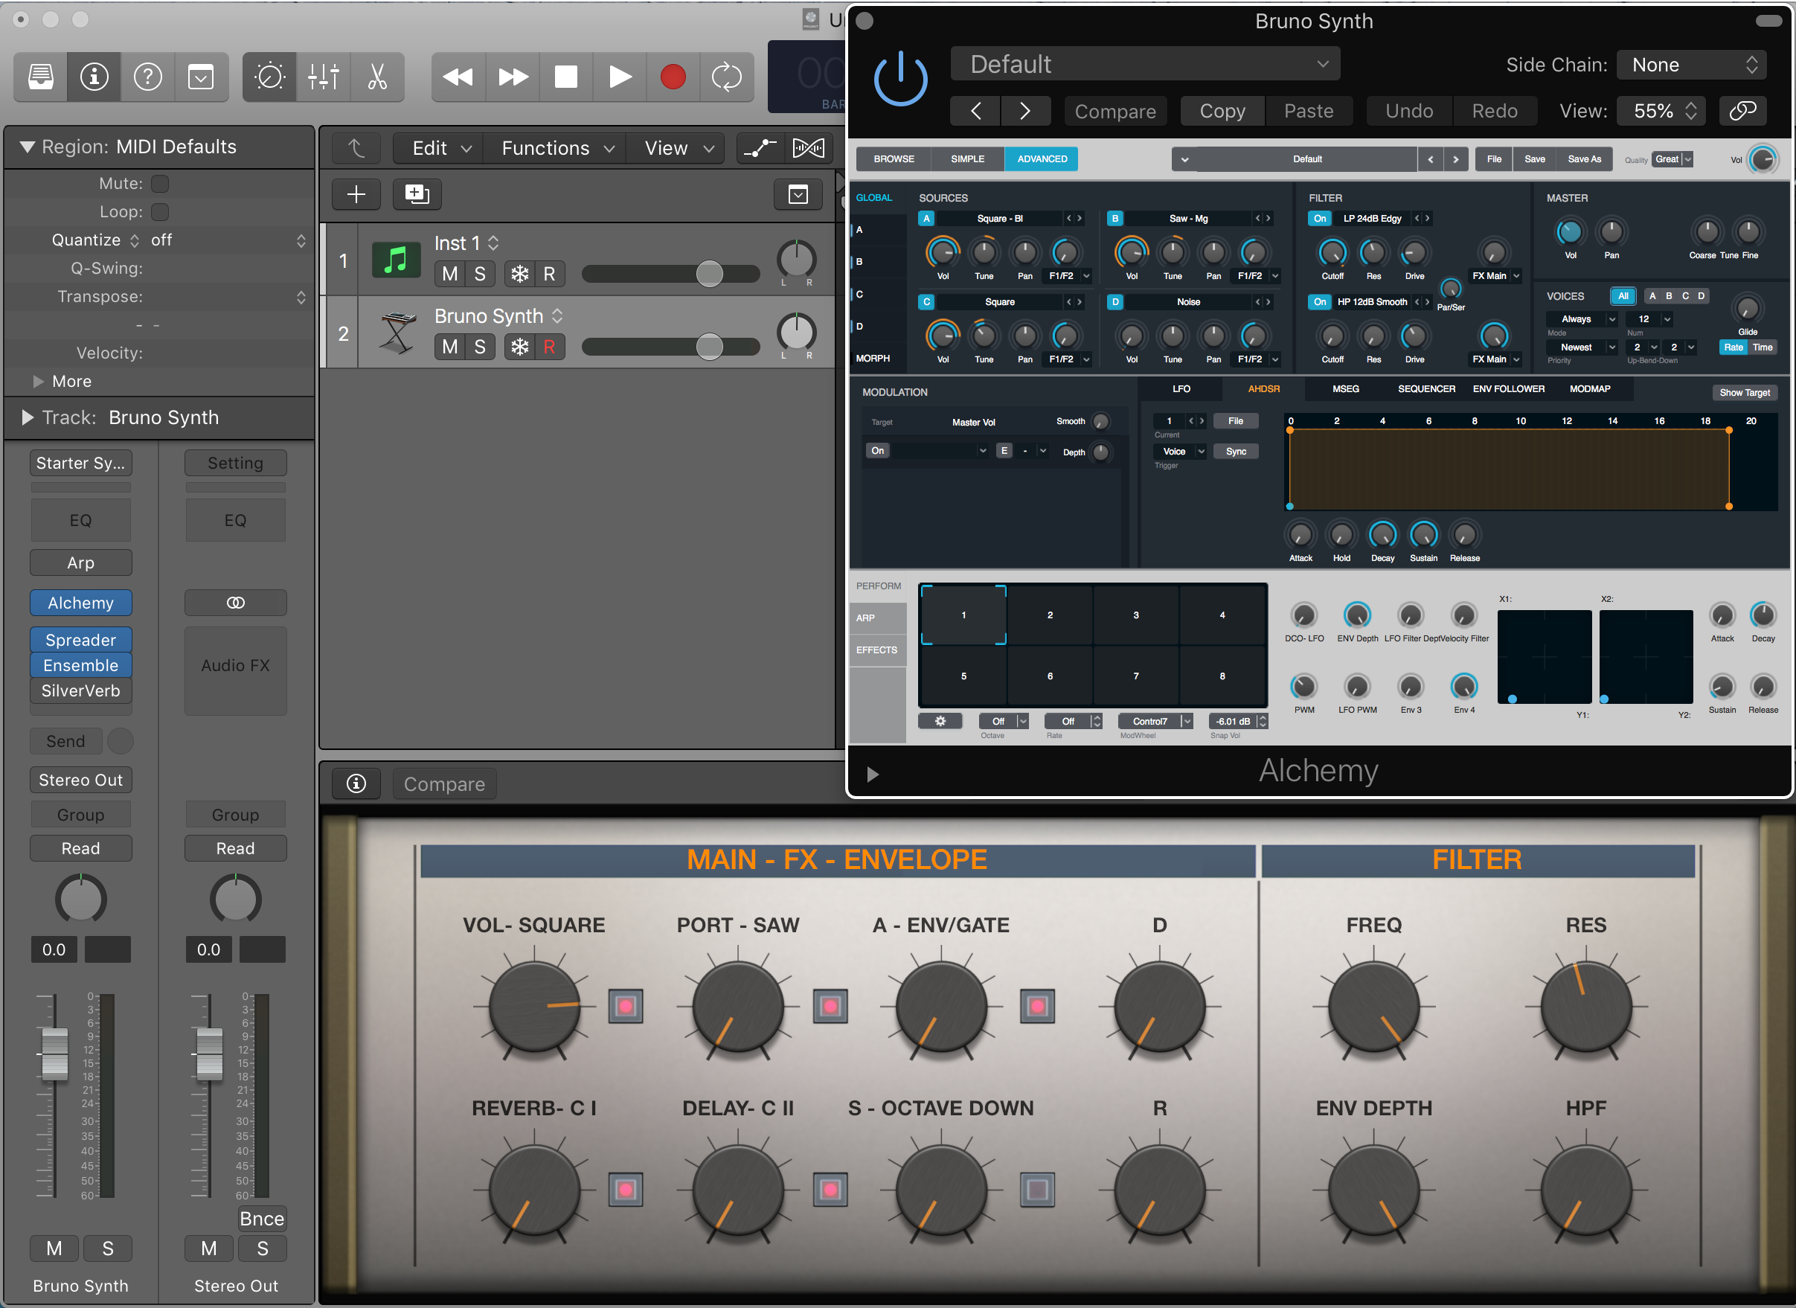Click the SilverVerb effect slot

[81, 690]
